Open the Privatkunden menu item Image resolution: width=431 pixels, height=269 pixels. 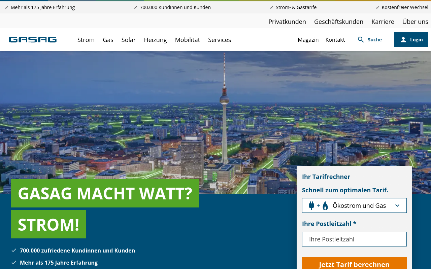point(287,21)
